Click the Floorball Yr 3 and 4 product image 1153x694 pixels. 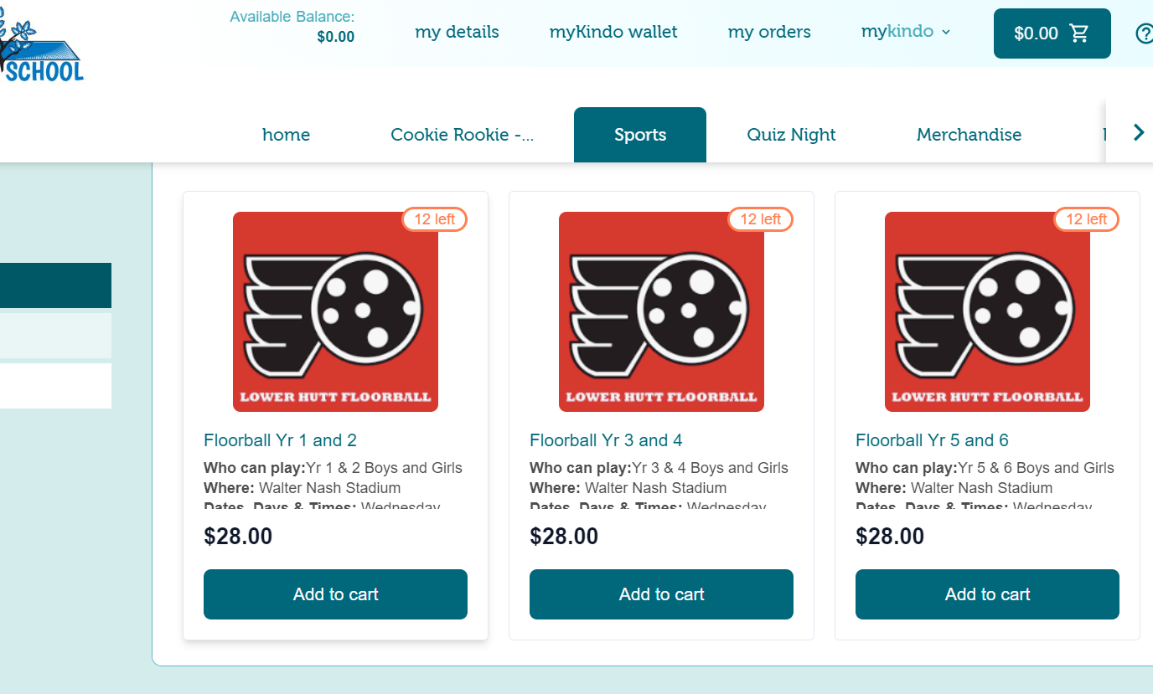pos(661,311)
